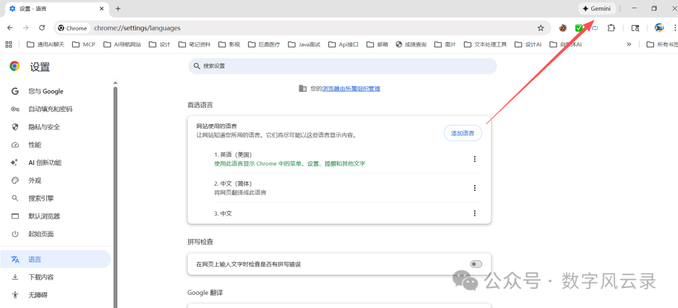This screenshot has height=308, width=678.
Task: Open the 影视 bookmark folder
Action: 229,44
